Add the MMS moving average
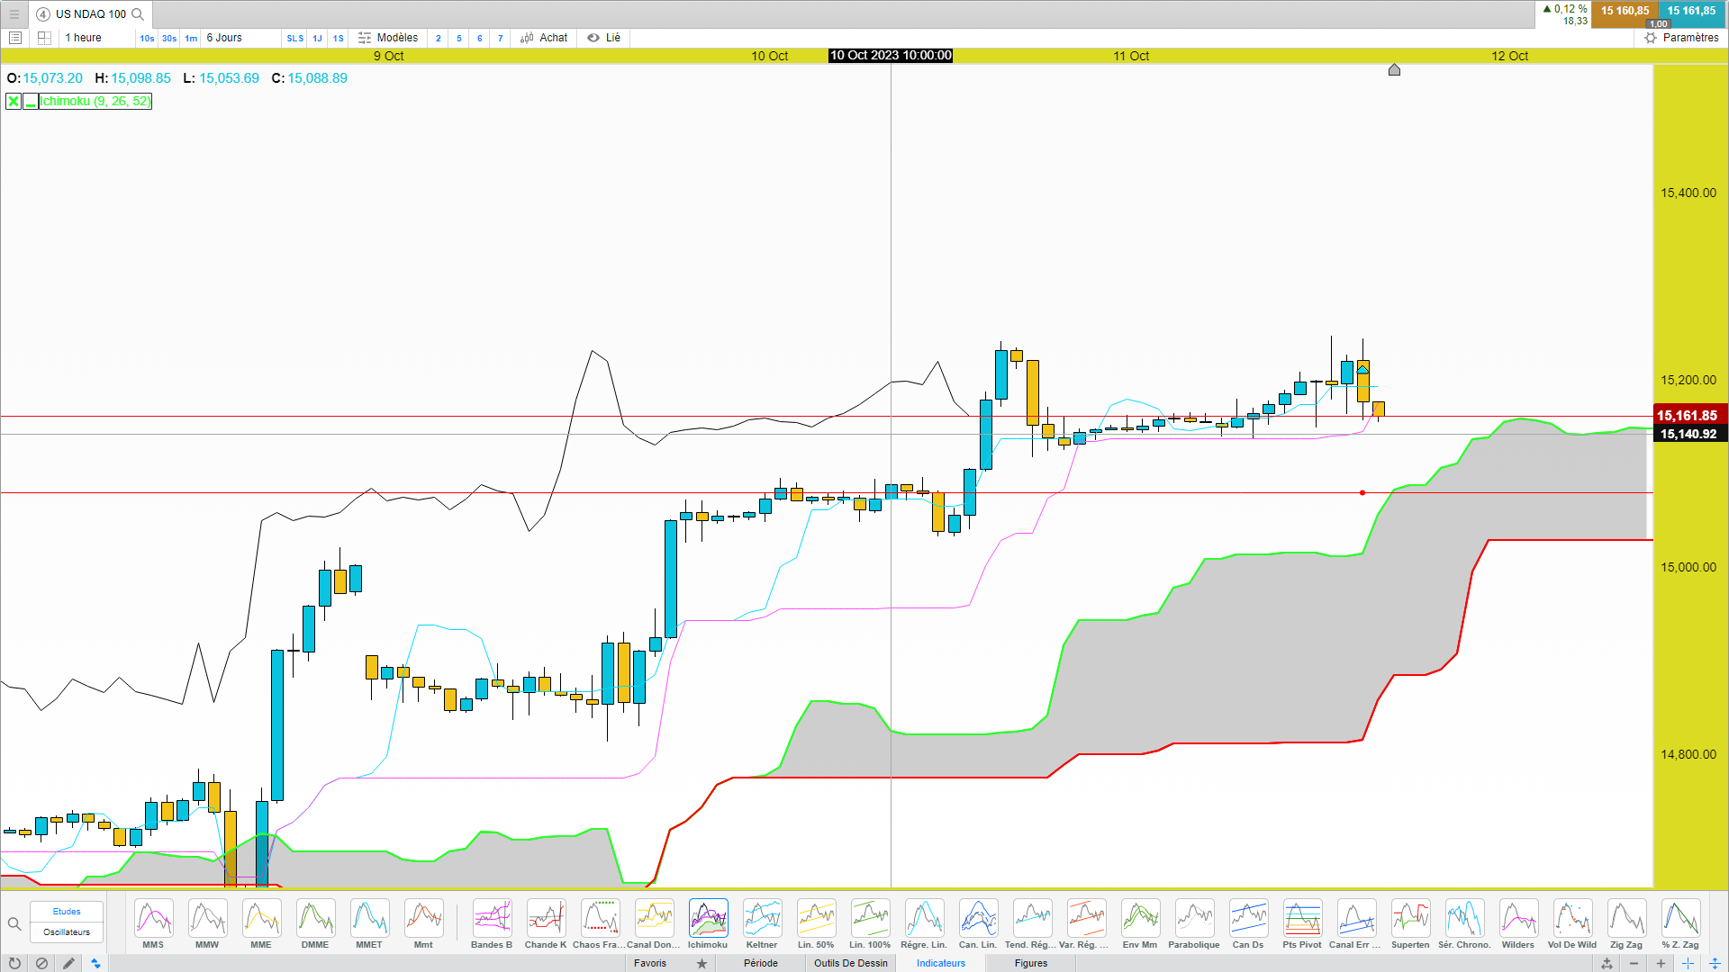The image size is (1729, 972). point(153,919)
